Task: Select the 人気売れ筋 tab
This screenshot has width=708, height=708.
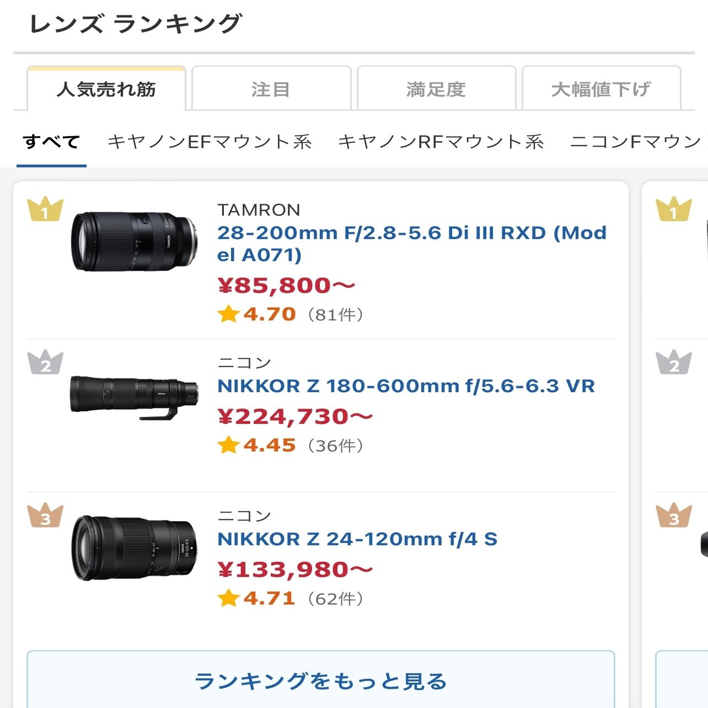Action: 106,89
